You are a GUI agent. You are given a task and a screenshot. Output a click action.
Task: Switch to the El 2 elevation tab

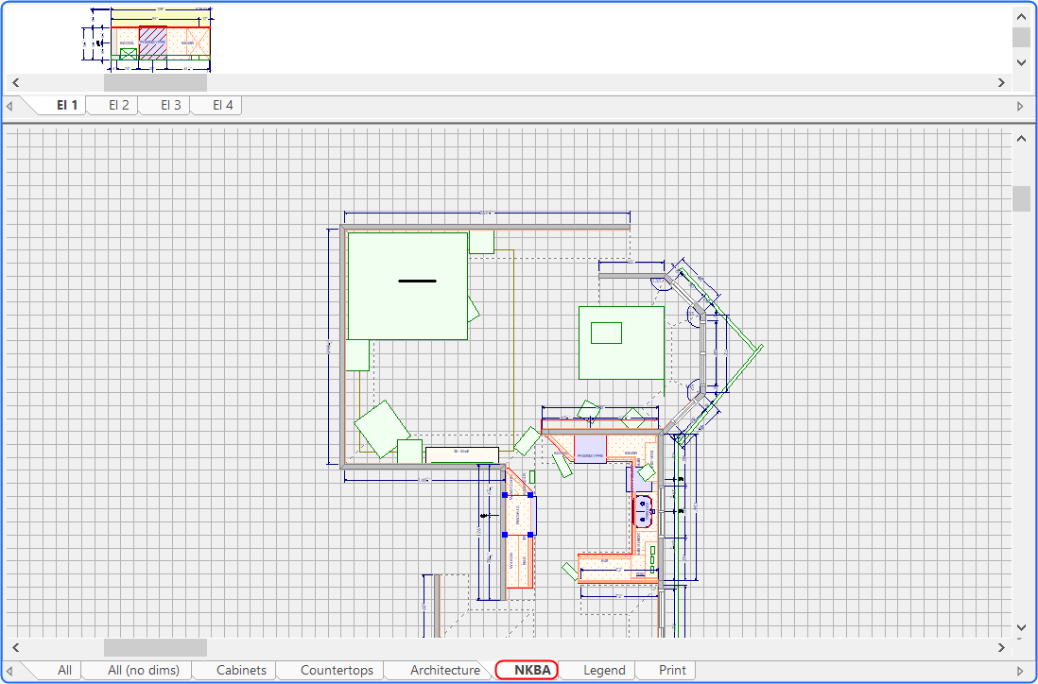(x=118, y=105)
